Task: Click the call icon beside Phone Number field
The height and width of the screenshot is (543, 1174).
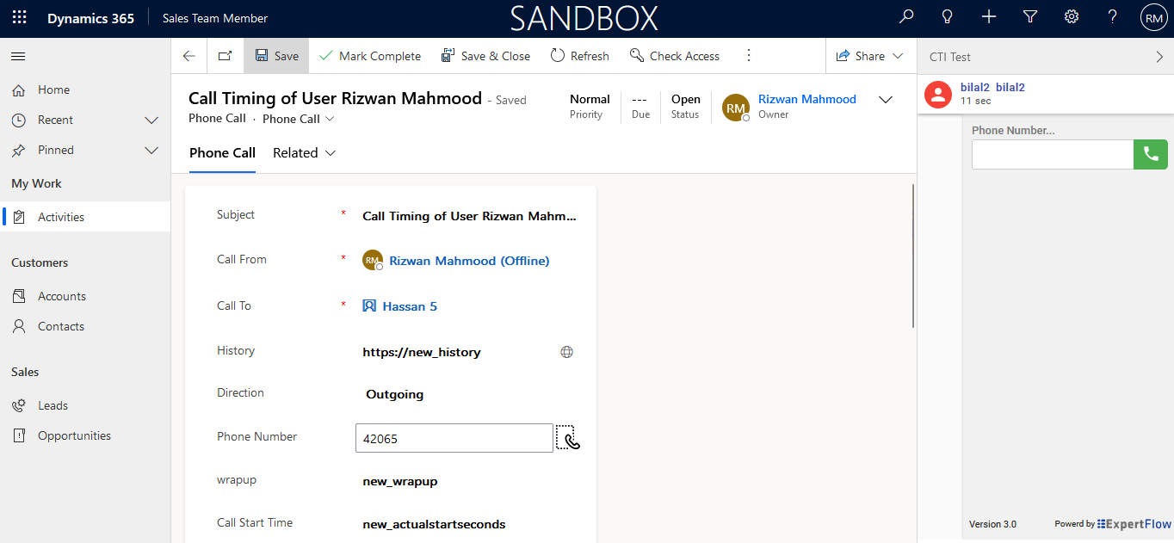Action: 568,438
